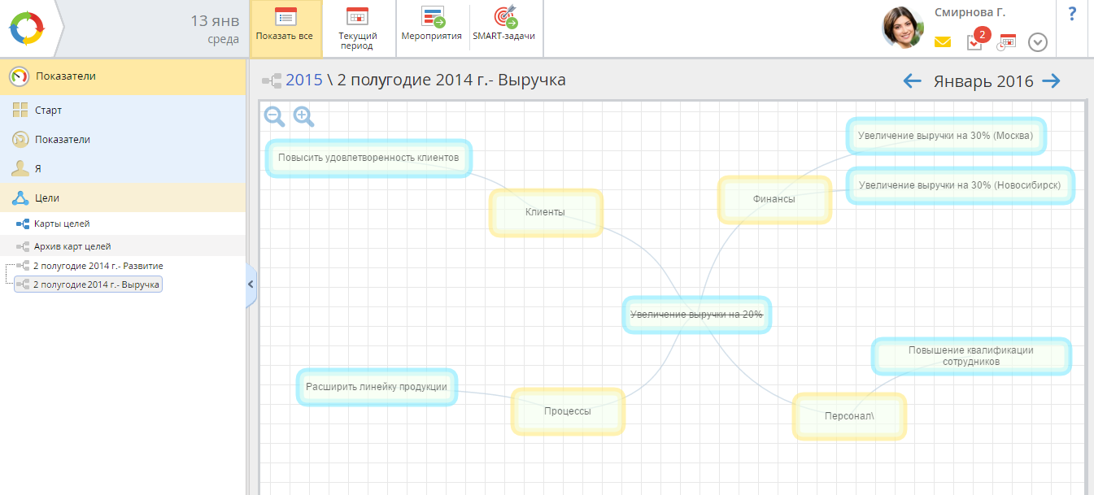Open Старт in the sidebar
Viewport: 1094px width, 495px height.
48,111
